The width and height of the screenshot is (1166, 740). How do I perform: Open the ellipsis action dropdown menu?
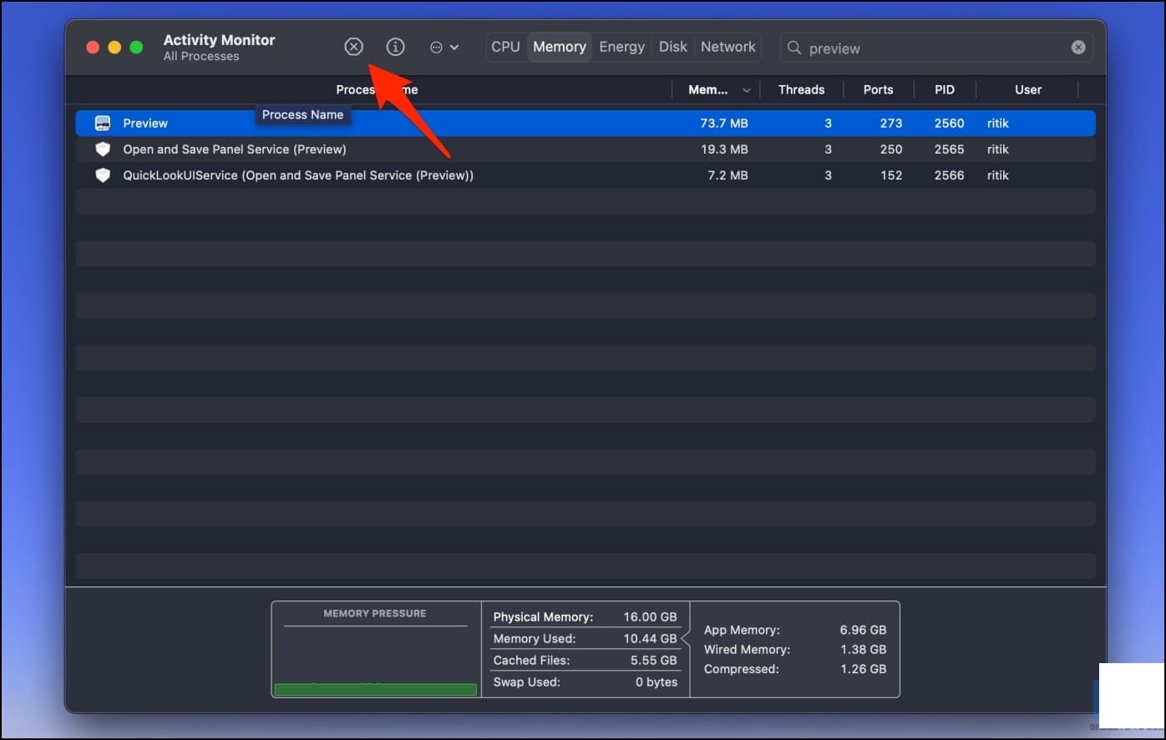tap(444, 48)
